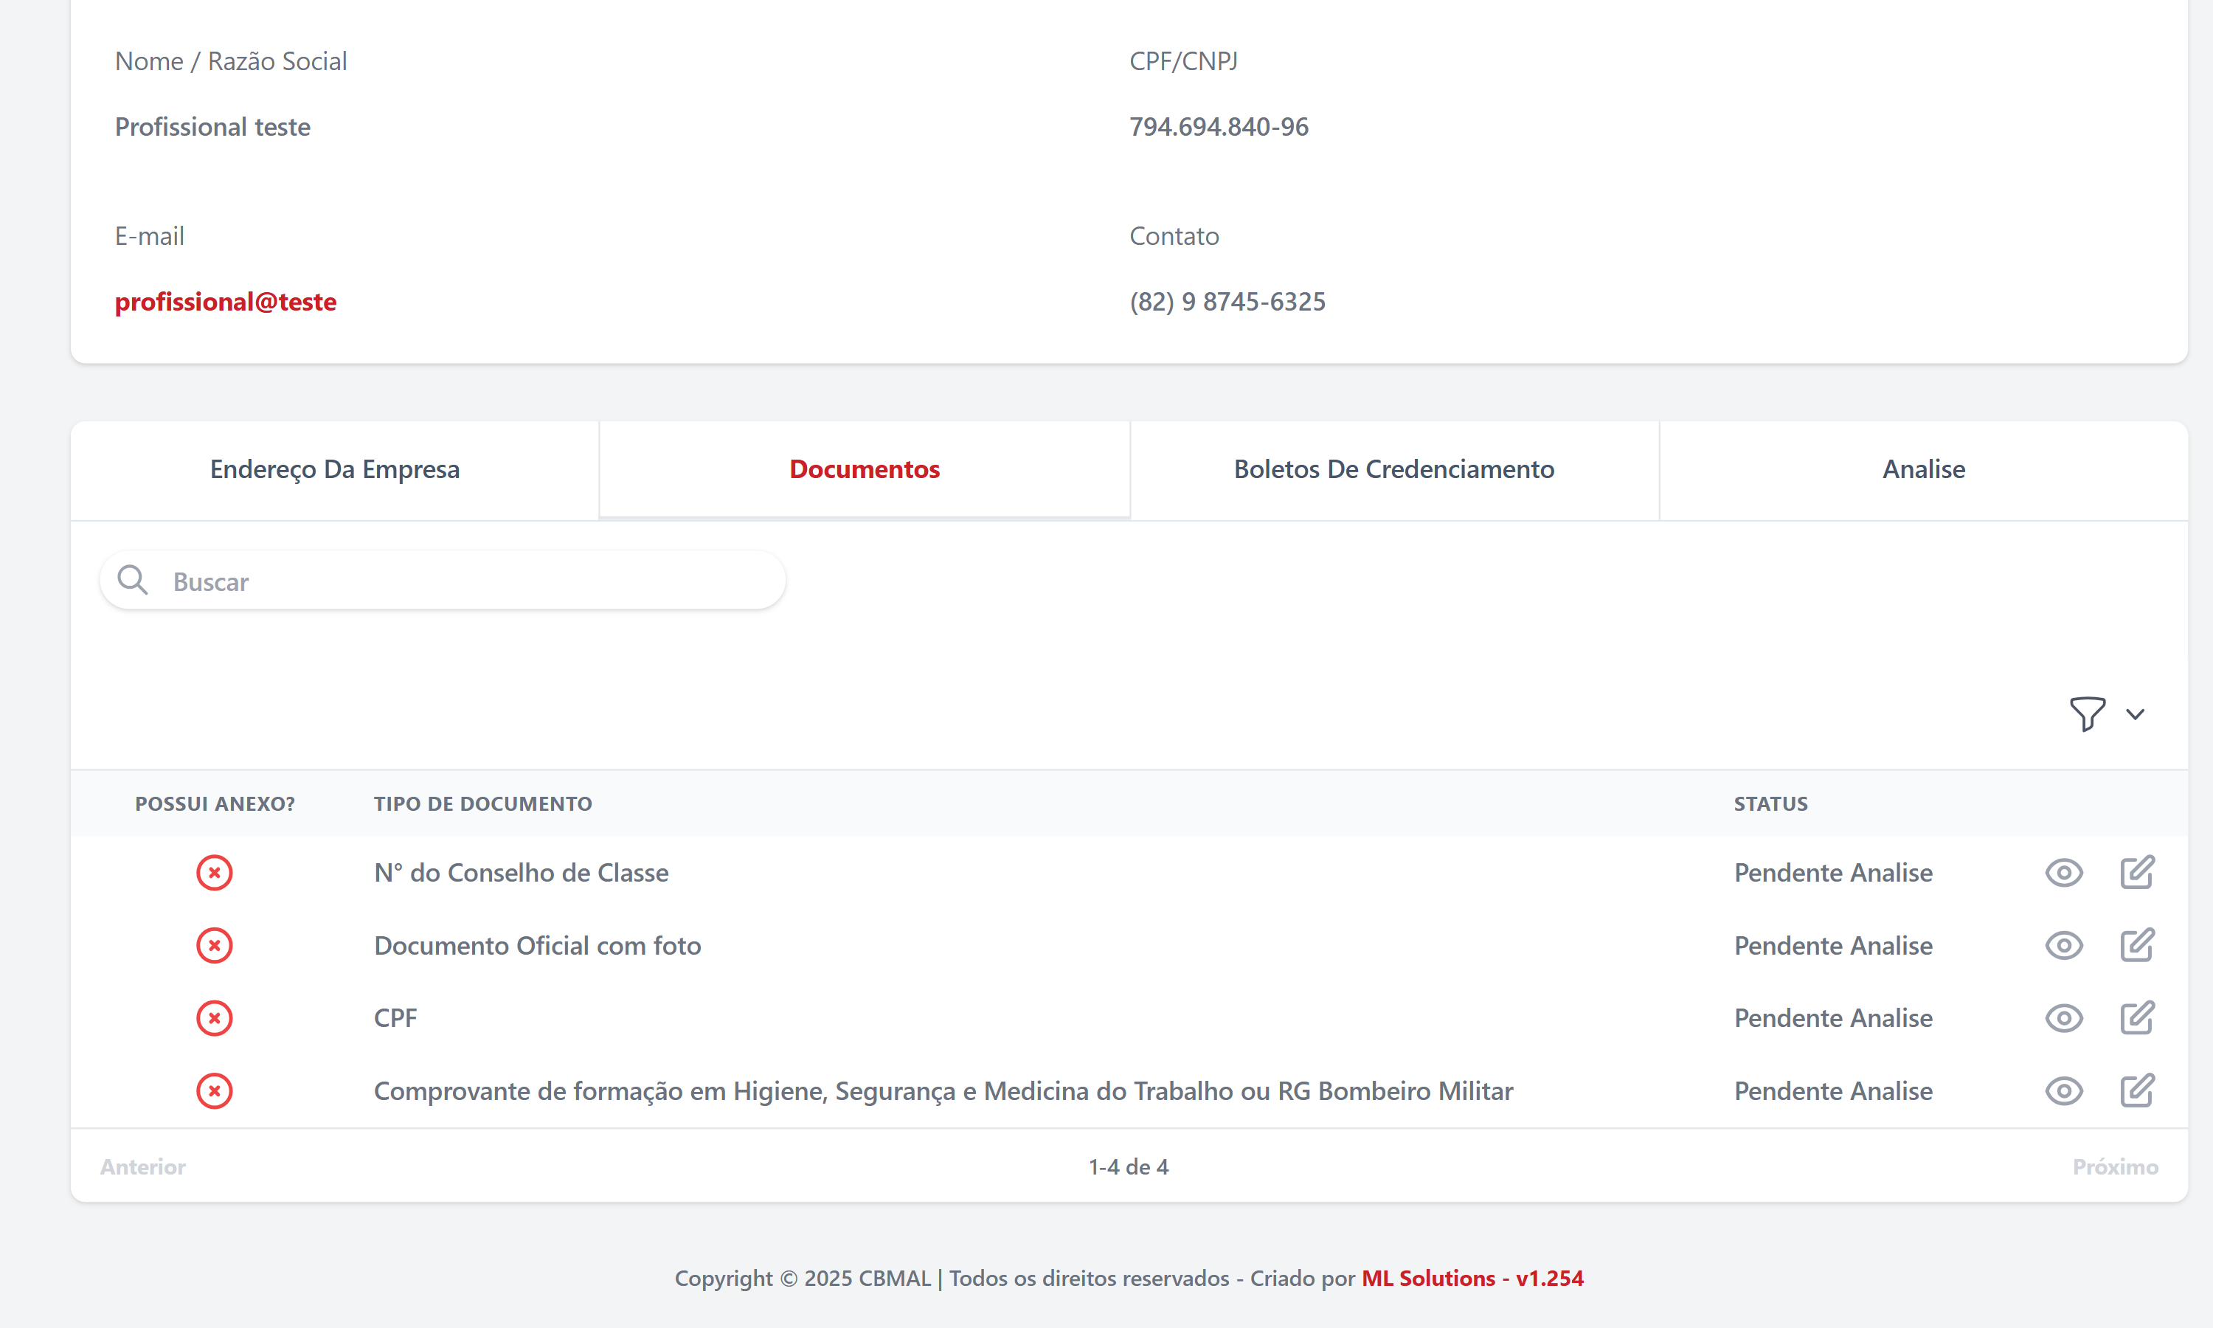View the CPF document details
The height and width of the screenshot is (1328, 2213).
click(x=2063, y=1017)
